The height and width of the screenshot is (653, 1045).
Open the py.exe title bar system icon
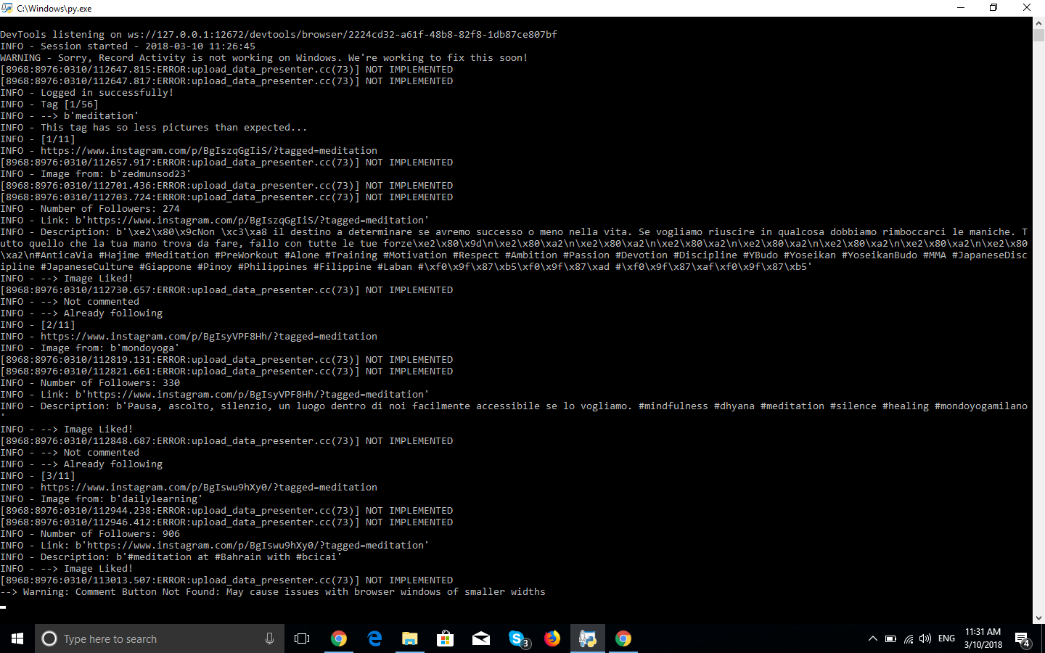7,8
